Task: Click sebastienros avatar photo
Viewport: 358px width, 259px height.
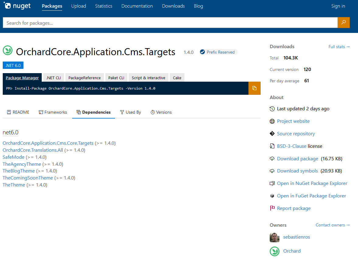Action: point(275,237)
